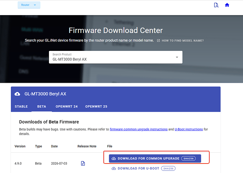Select the Beta type cell
Viewport: 243px width, 173px height.
38,164
